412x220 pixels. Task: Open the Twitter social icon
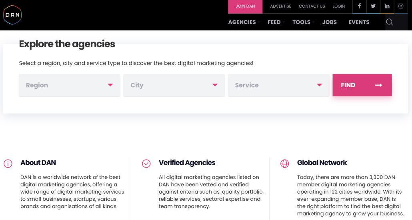[x=373, y=6]
